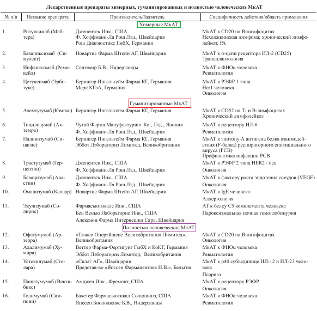Viewport: 317px width, 311px height.
Task: Select the 'Производитель/Заявитель' column header
Action: pyautogui.click(x=137, y=17)
